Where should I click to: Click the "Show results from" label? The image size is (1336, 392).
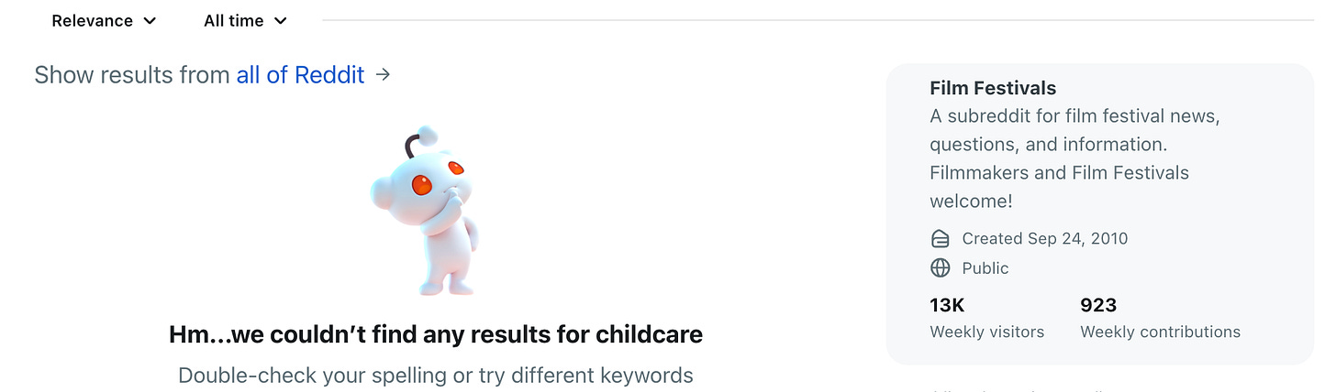(132, 75)
